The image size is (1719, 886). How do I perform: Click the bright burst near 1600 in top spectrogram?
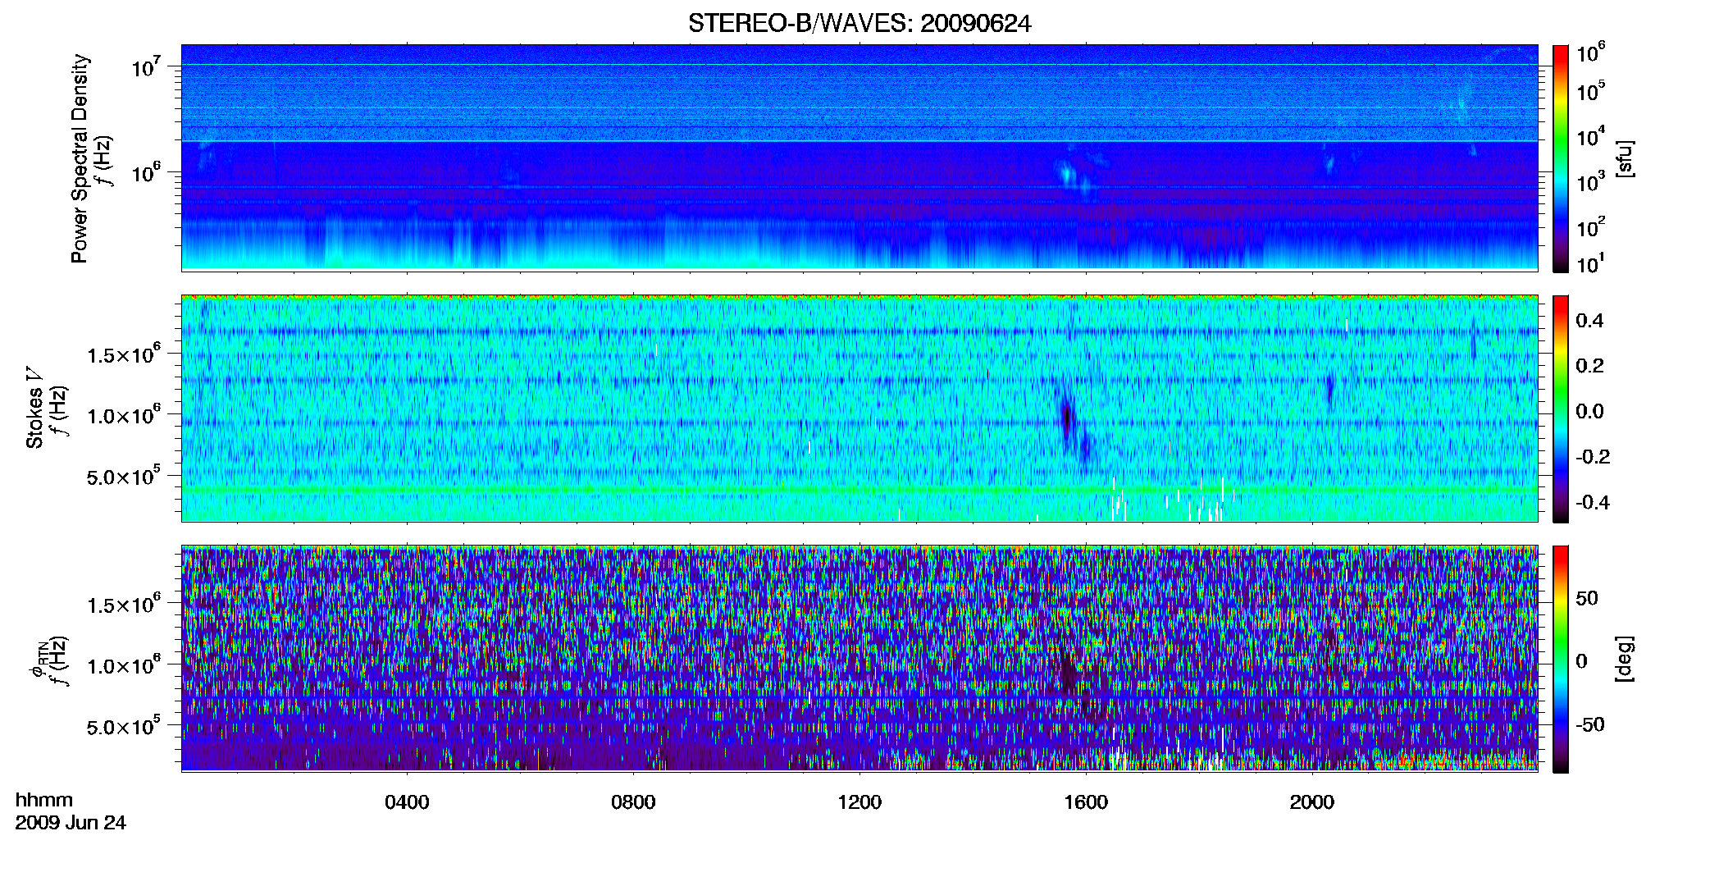click(x=1068, y=175)
